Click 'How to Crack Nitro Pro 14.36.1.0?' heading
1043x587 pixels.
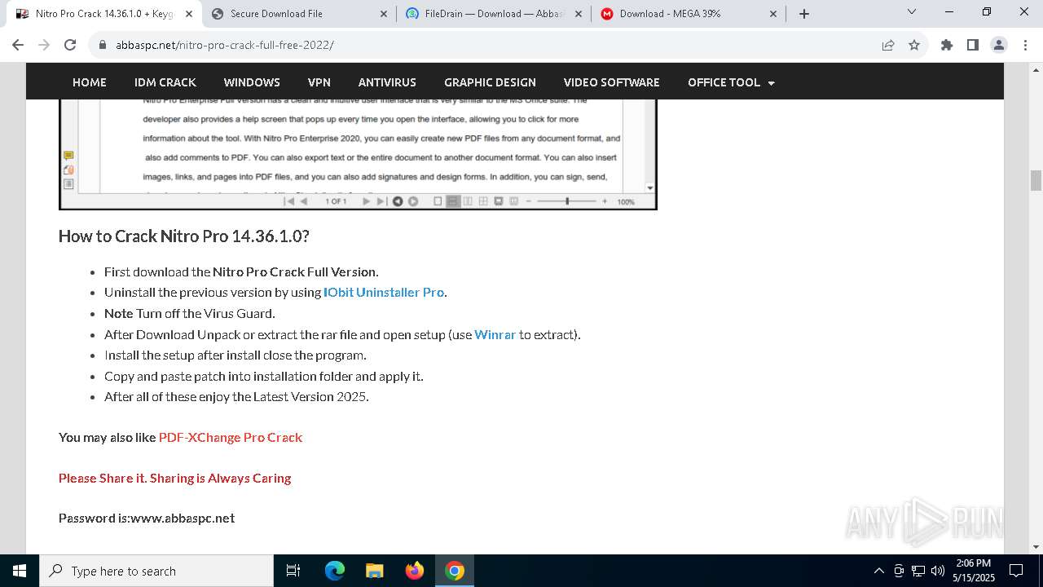[x=184, y=236]
